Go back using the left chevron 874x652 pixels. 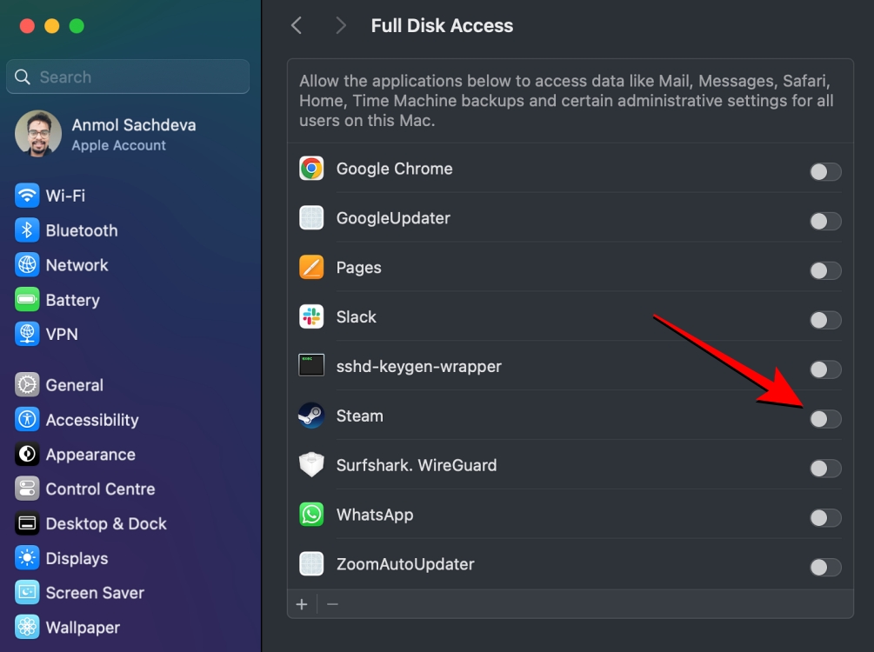coord(297,26)
